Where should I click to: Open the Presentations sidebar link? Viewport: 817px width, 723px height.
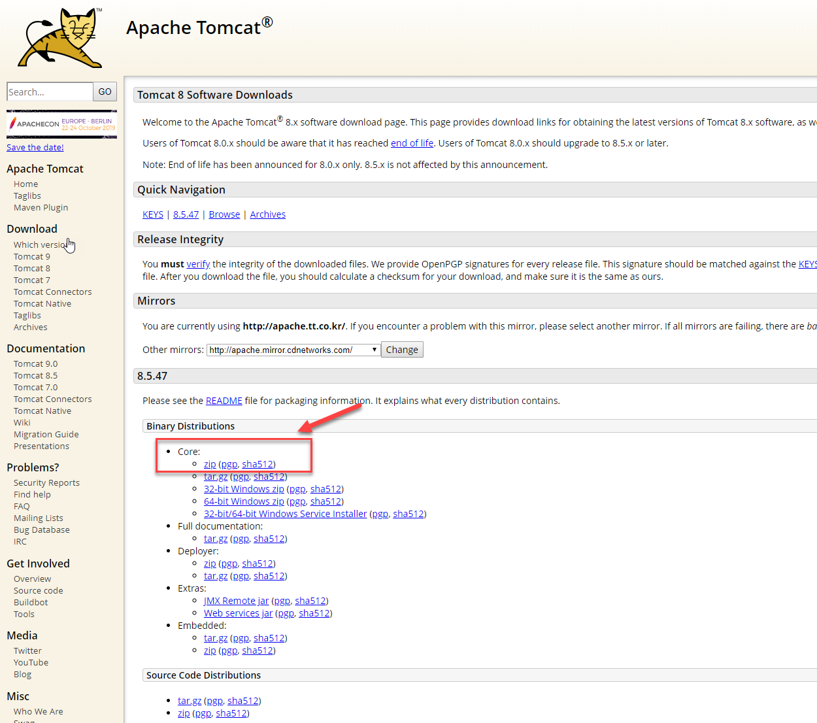pyautogui.click(x=41, y=446)
